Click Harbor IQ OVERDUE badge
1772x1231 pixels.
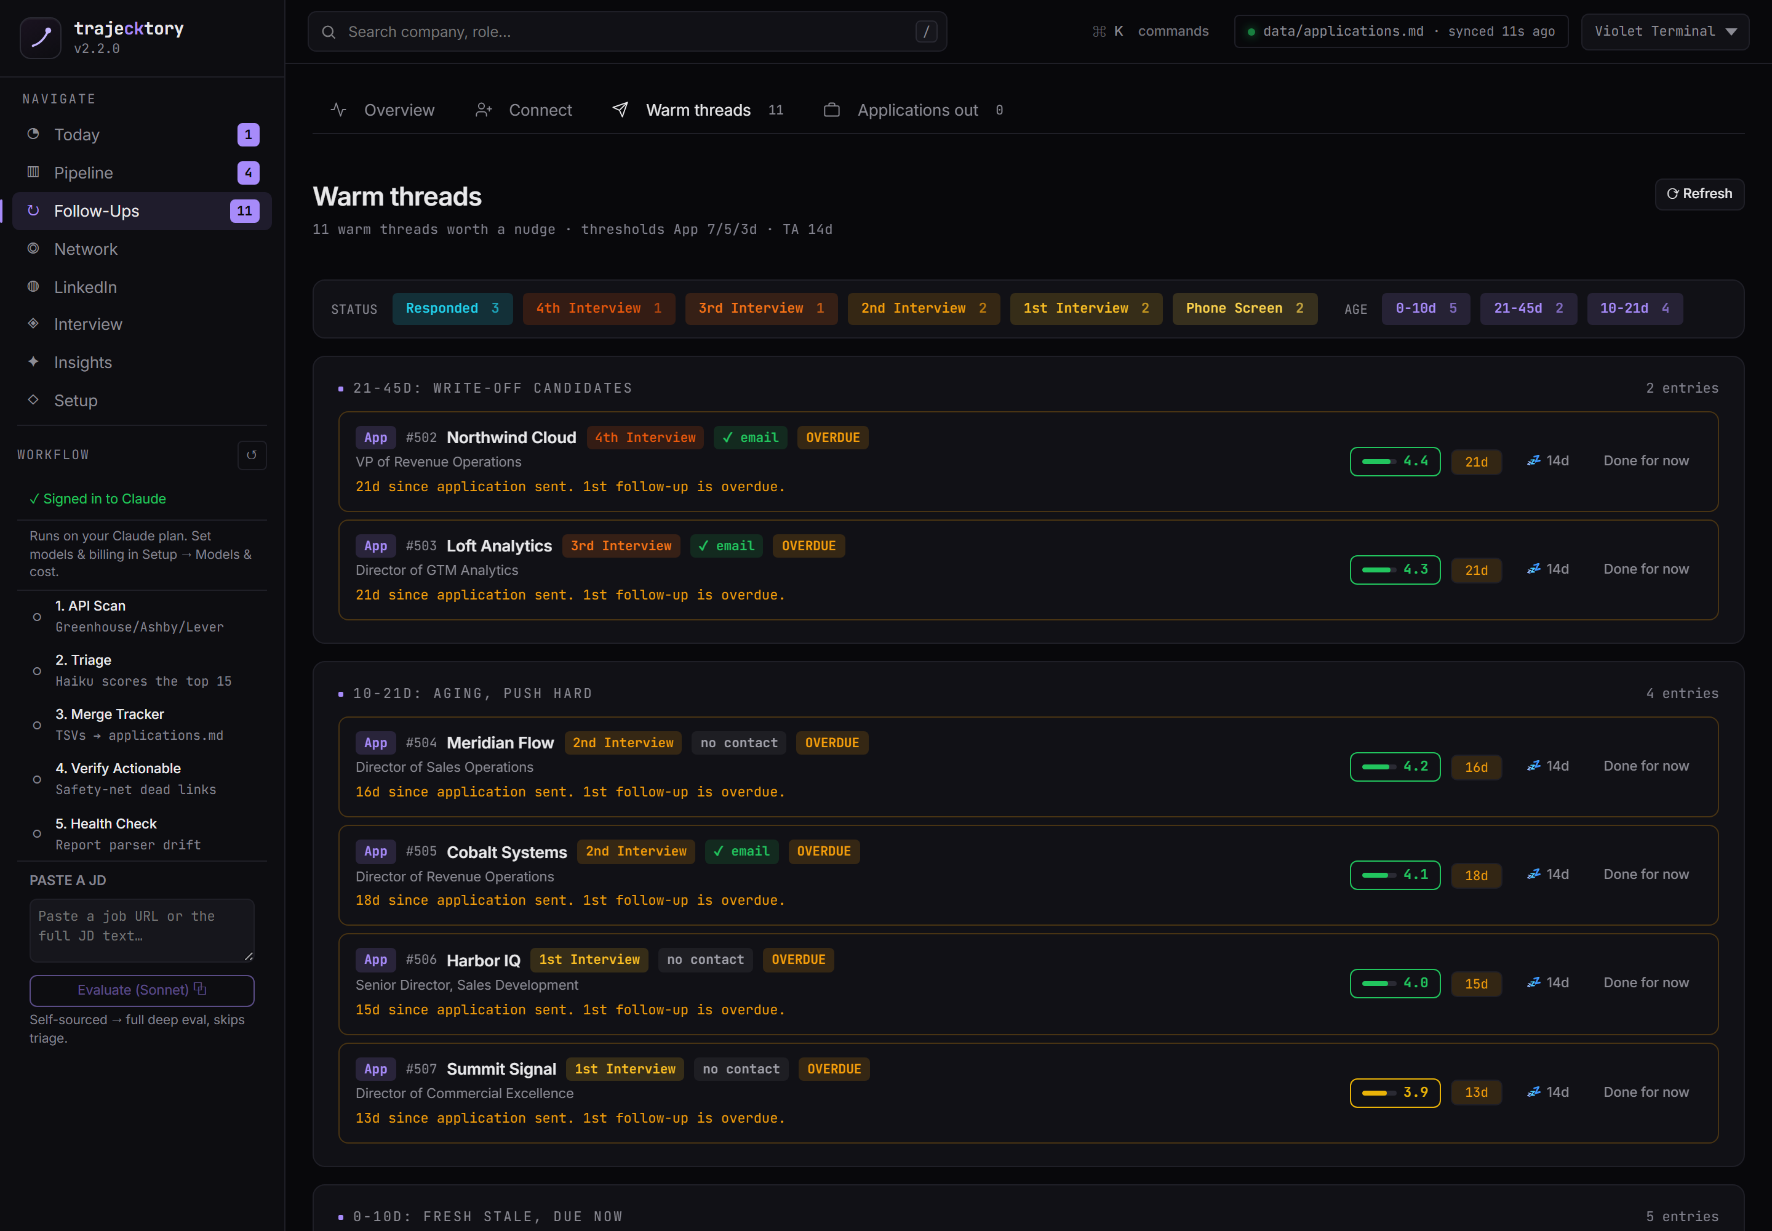click(x=798, y=960)
